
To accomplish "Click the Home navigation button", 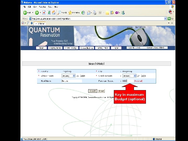I will [41, 48].
